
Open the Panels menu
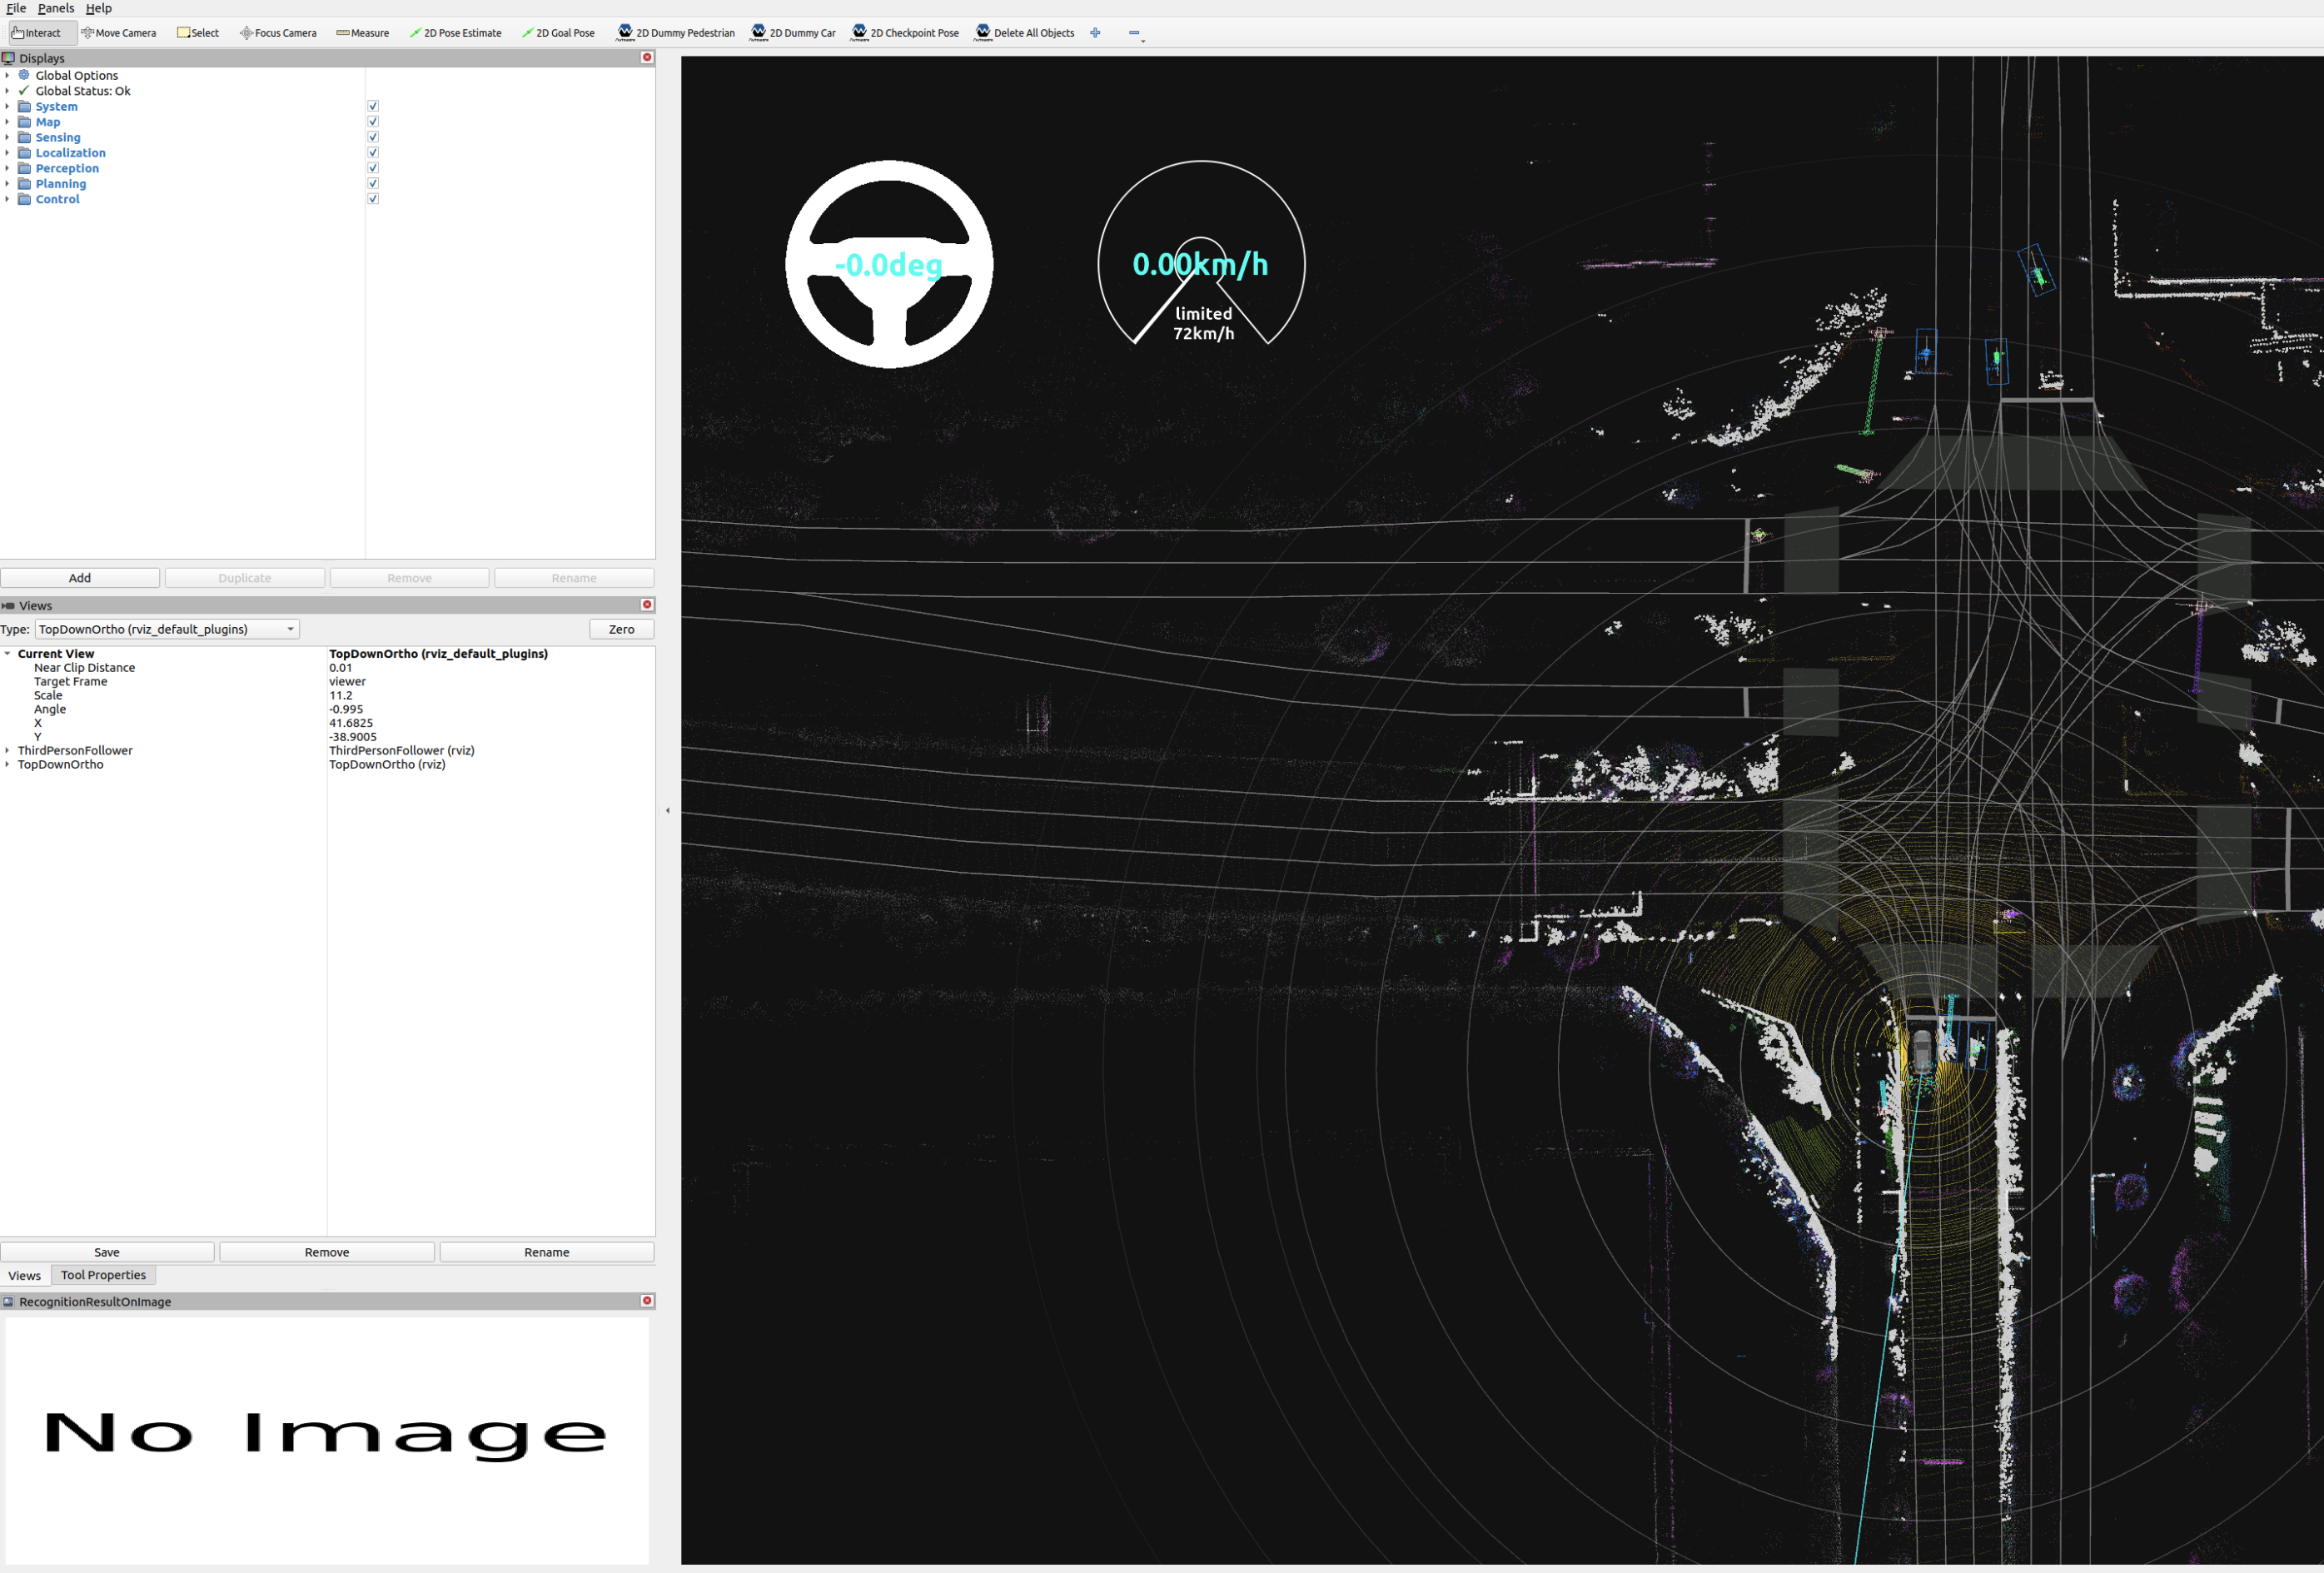point(56,8)
